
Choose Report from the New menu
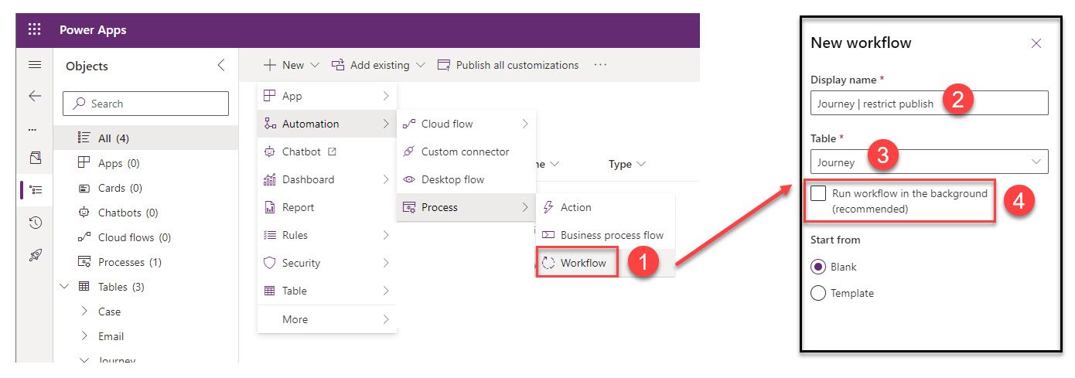(x=327, y=207)
